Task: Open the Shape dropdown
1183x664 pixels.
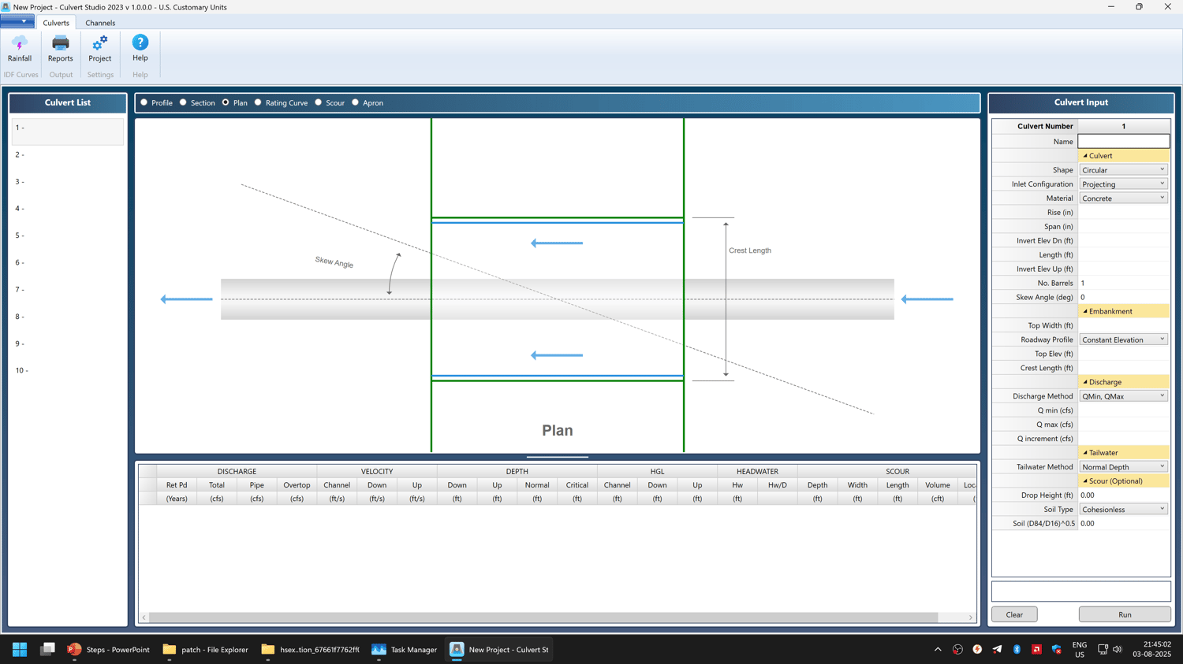Action: (1124, 170)
